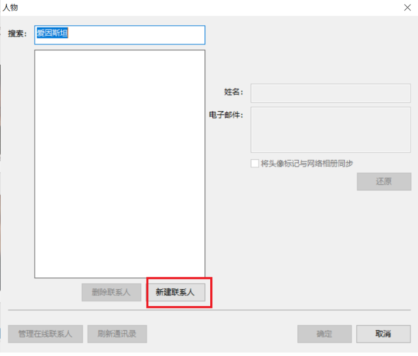
Task: Click inside the empty contacts list box
Action: (120, 164)
